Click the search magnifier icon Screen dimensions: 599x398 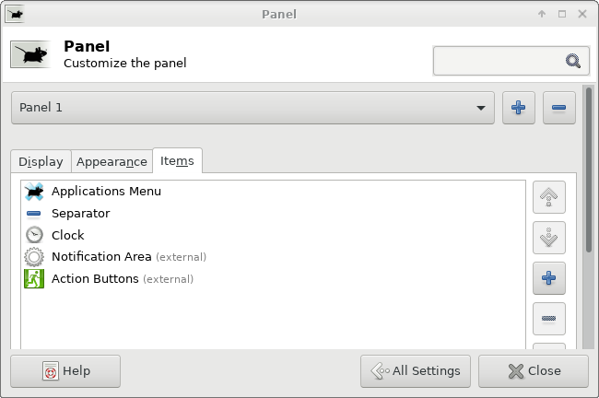click(x=572, y=61)
